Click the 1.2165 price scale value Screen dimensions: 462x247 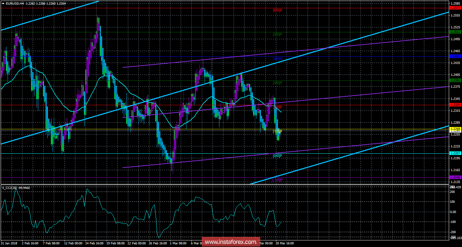point(455,170)
